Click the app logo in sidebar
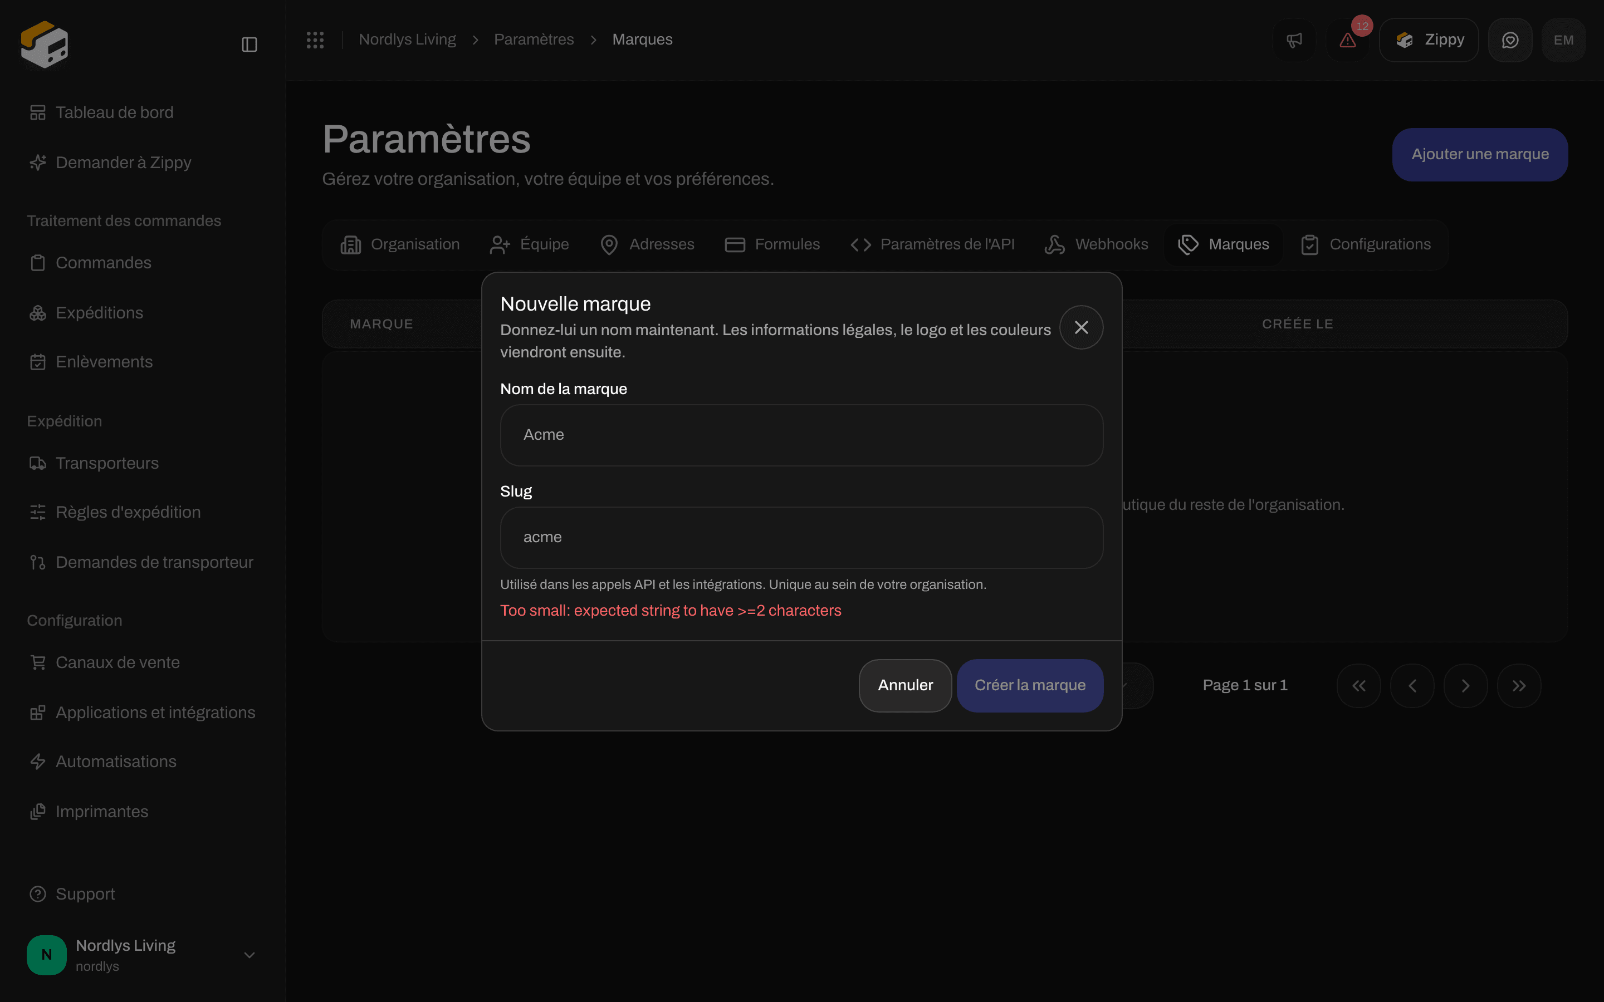 point(45,45)
